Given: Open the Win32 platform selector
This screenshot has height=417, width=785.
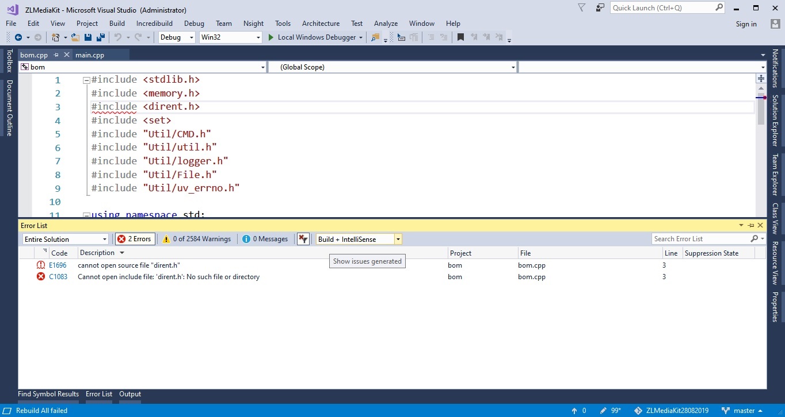Looking at the screenshot, I should pyautogui.click(x=230, y=37).
